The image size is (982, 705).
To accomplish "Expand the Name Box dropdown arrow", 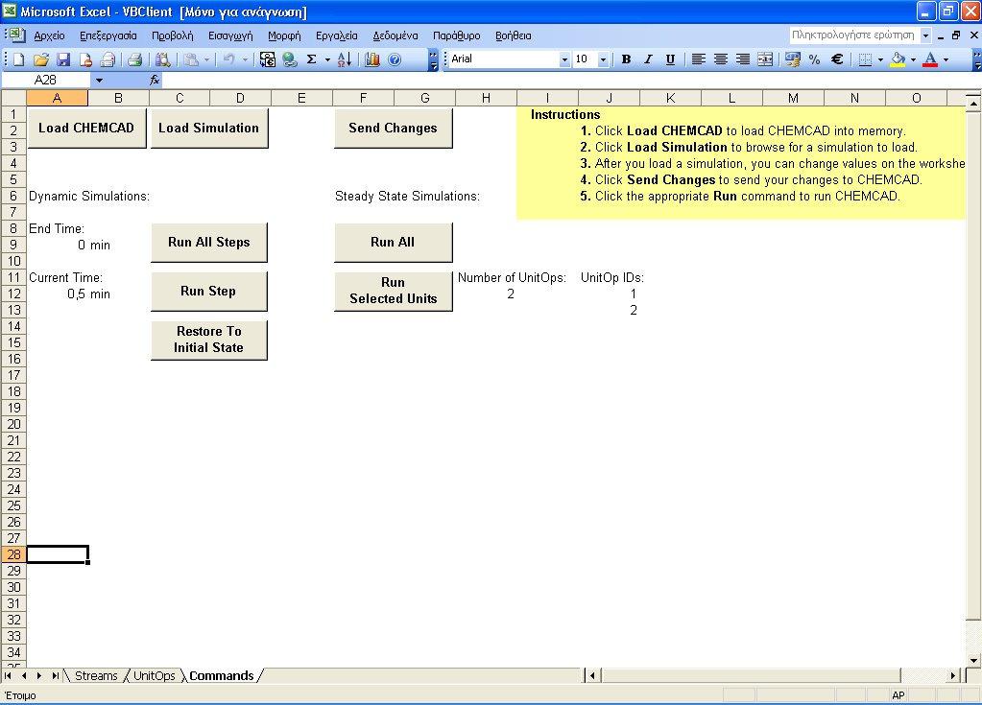I will pos(99,80).
